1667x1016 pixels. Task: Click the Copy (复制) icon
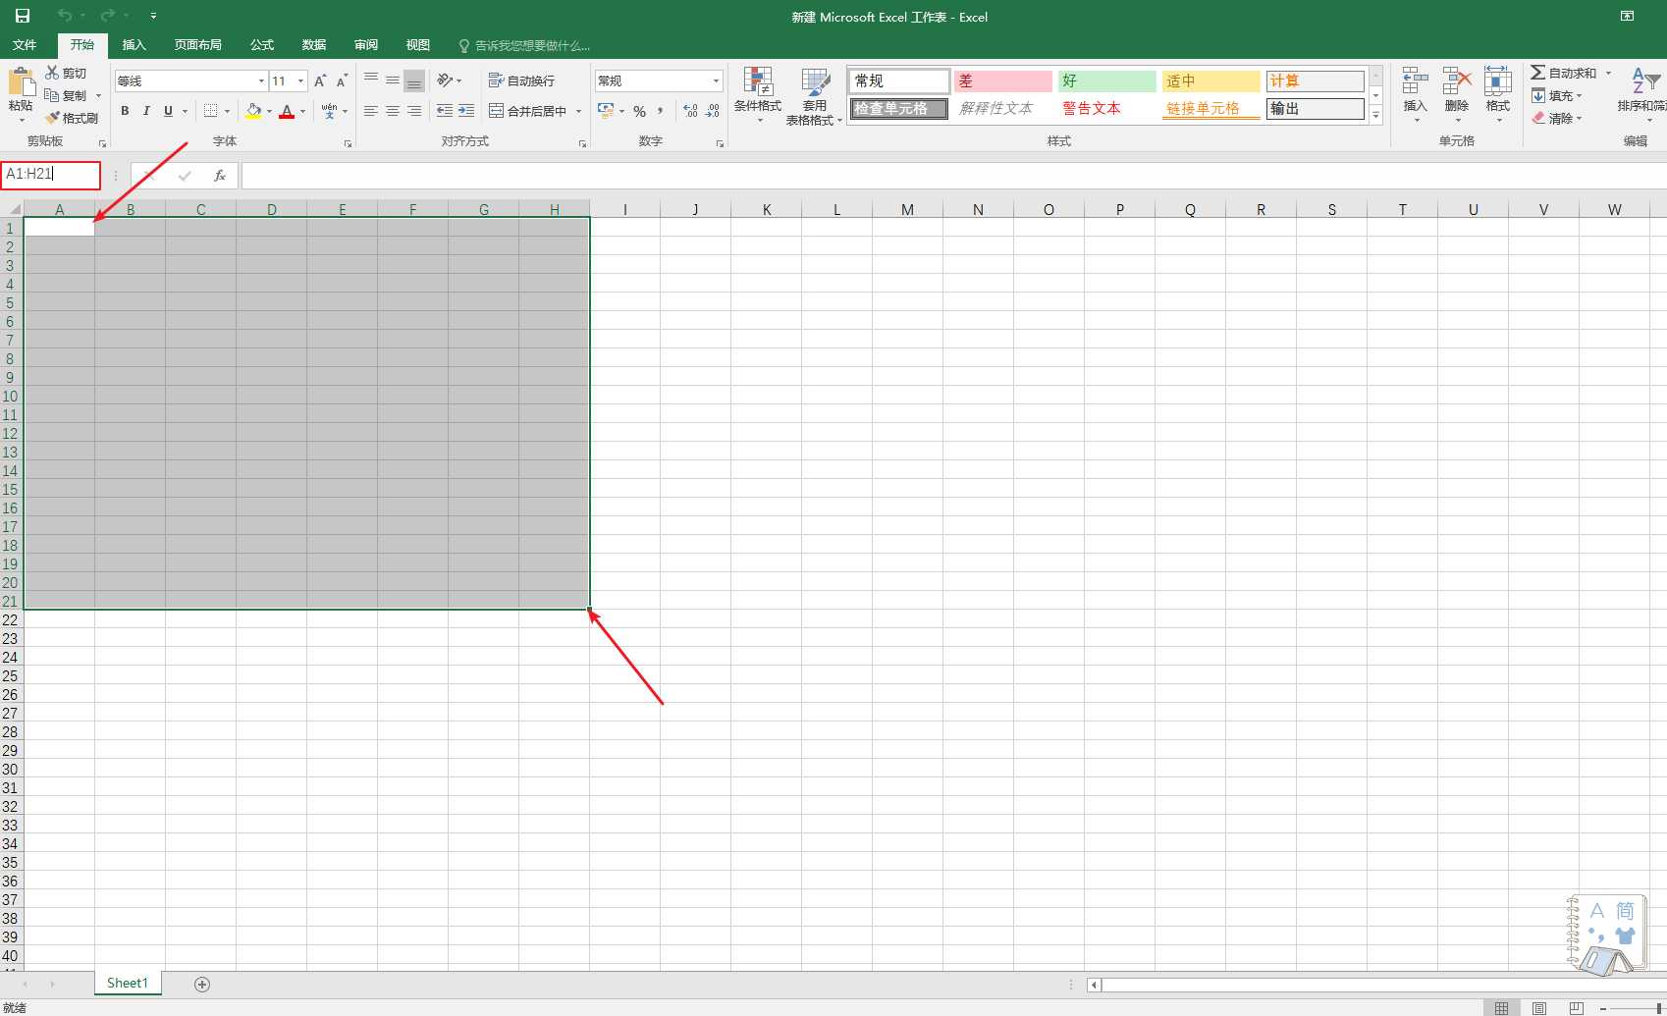(52, 95)
